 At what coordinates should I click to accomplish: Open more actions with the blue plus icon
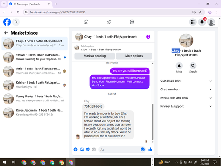pos(76,150)
